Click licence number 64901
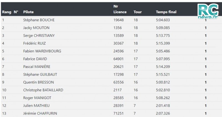The height and width of the screenshot is (117, 222). (x=118, y=59)
